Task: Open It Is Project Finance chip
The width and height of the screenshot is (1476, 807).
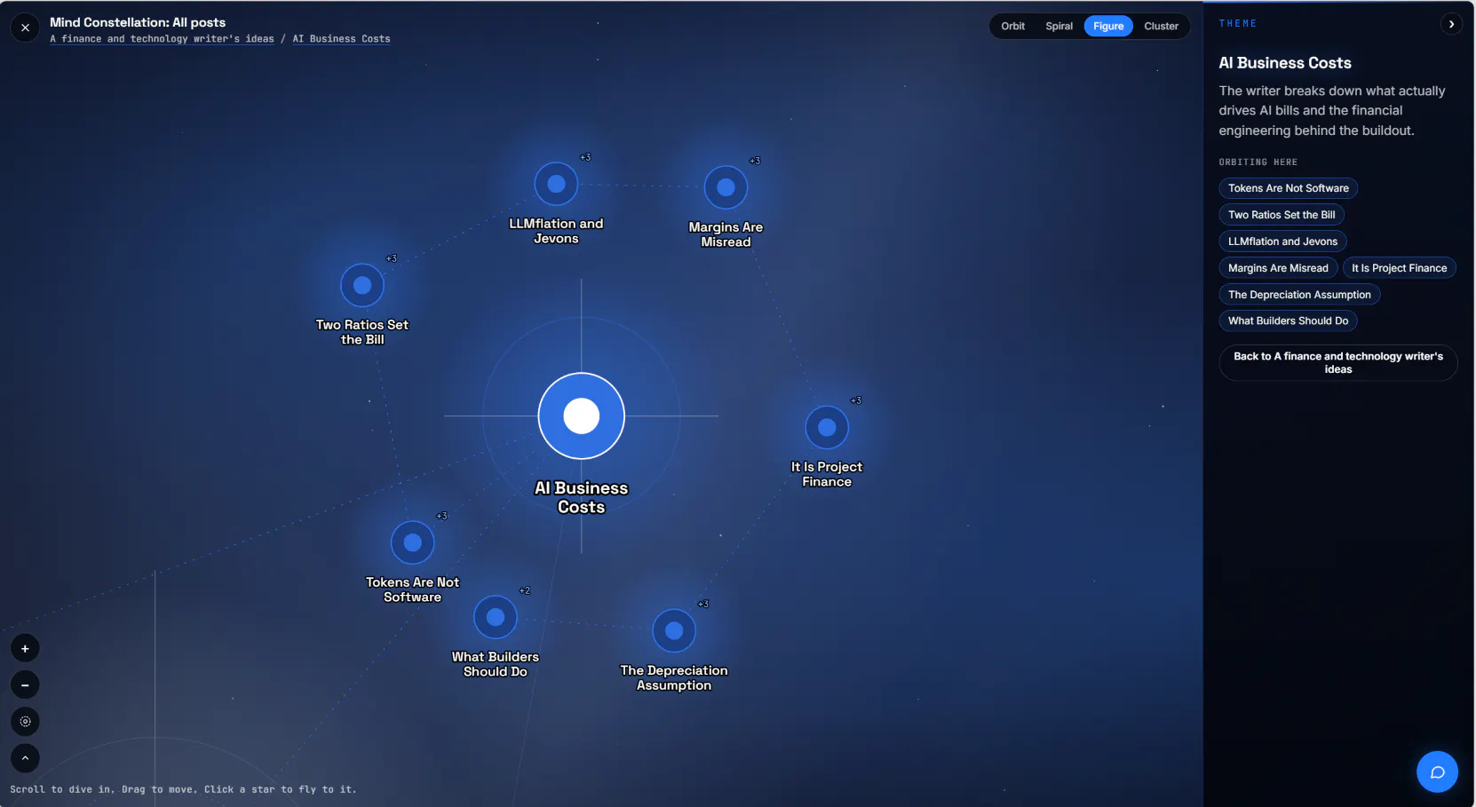Action: click(x=1400, y=268)
